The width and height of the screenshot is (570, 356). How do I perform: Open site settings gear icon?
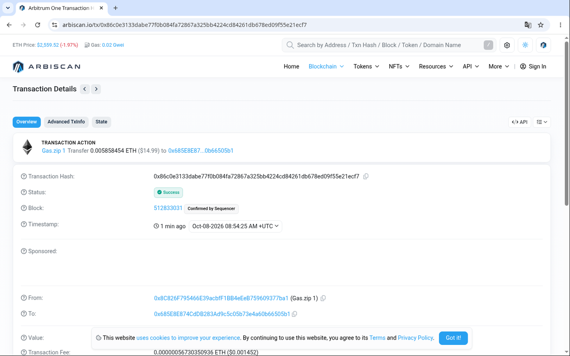(507, 45)
